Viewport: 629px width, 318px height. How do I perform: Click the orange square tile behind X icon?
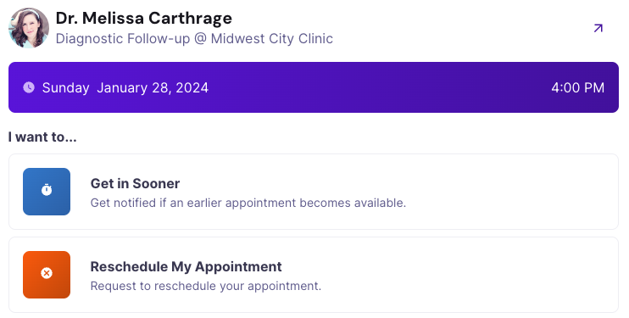(x=47, y=275)
